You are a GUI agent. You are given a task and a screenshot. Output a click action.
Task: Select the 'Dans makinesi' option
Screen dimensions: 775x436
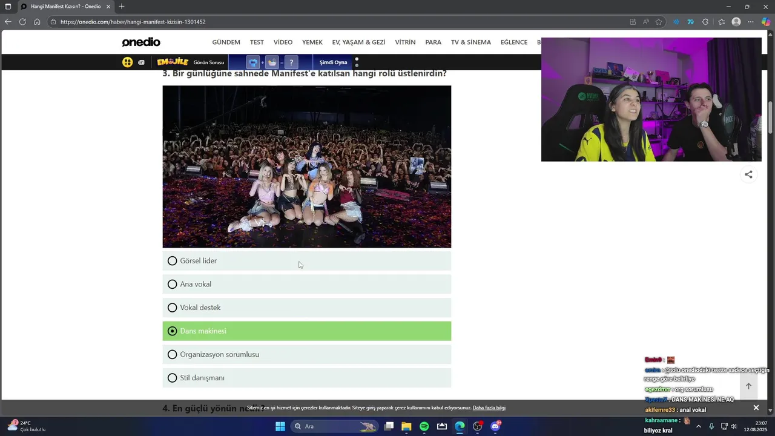pos(306,331)
